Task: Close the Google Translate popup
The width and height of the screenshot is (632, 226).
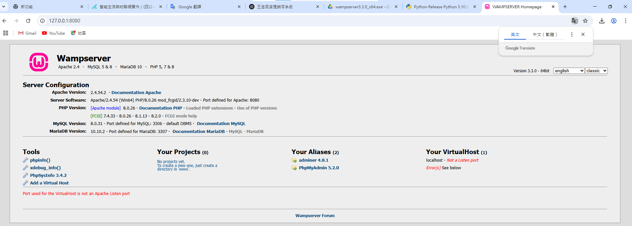Action: coord(583,35)
